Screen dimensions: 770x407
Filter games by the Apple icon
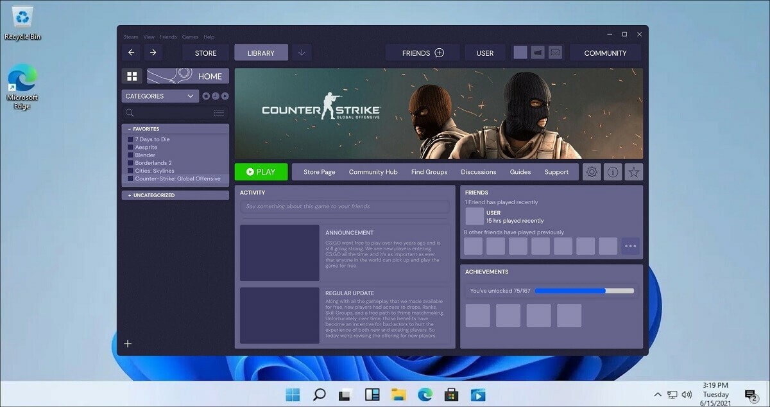(x=206, y=96)
